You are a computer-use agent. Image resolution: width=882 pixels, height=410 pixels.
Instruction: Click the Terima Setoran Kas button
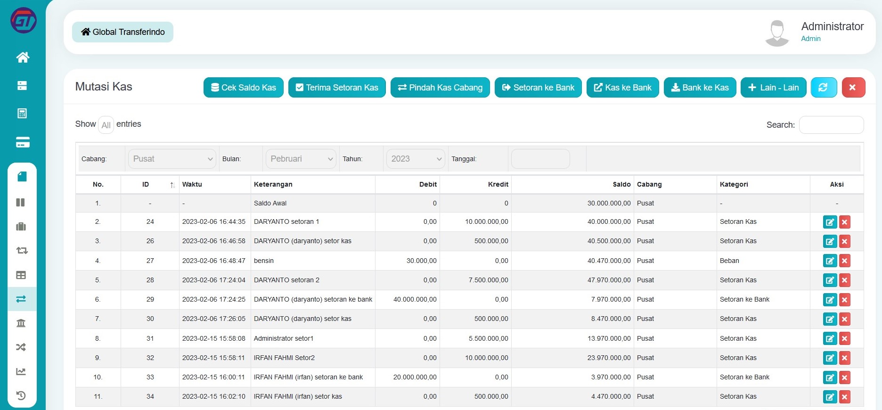[337, 87]
